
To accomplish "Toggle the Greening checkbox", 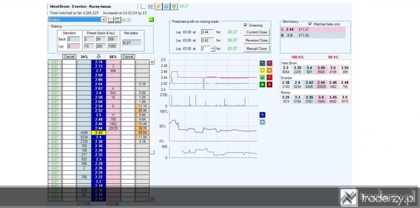I will pos(245,25).
